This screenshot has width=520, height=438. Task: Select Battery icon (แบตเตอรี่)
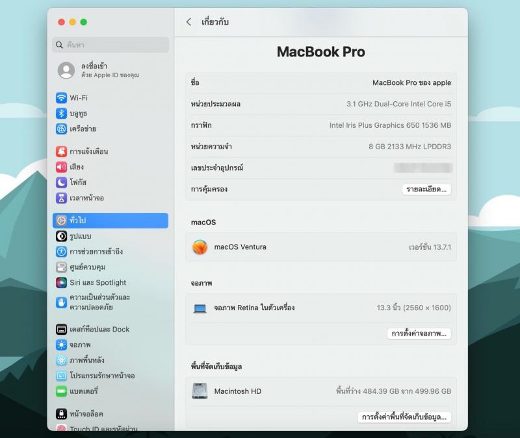[x=61, y=391]
